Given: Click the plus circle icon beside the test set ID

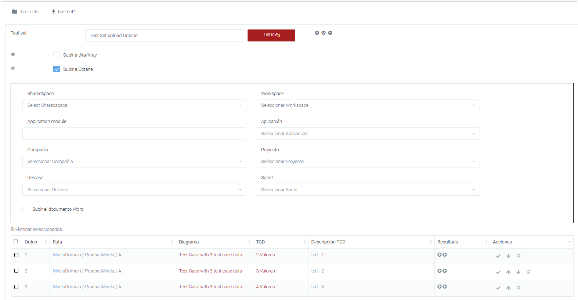Looking at the screenshot, I should click(317, 33).
